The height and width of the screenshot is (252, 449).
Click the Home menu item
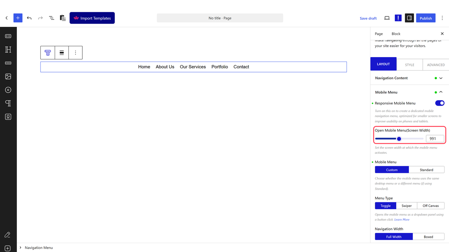(144, 67)
